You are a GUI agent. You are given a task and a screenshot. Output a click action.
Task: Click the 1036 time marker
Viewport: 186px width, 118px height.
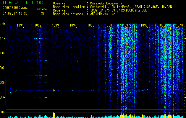pyautogui.click(x=109, y=25)
